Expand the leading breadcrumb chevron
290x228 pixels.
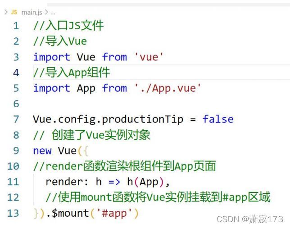point(5,12)
